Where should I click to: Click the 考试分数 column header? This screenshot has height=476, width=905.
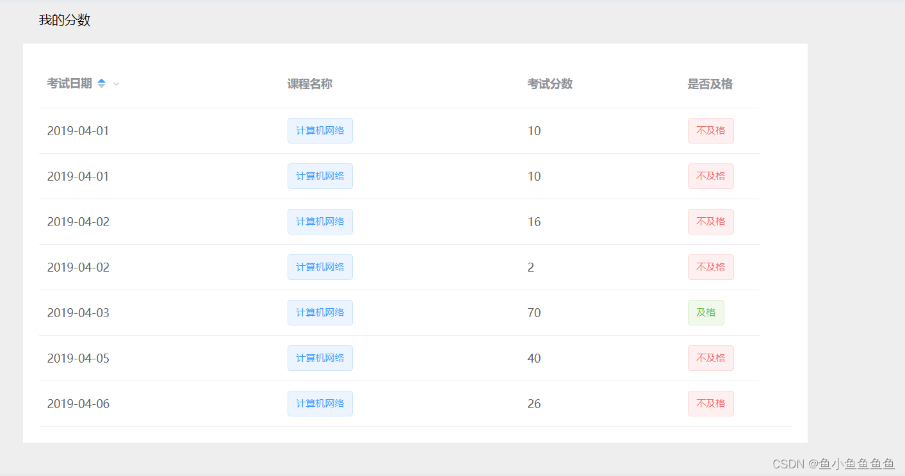tap(550, 84)
